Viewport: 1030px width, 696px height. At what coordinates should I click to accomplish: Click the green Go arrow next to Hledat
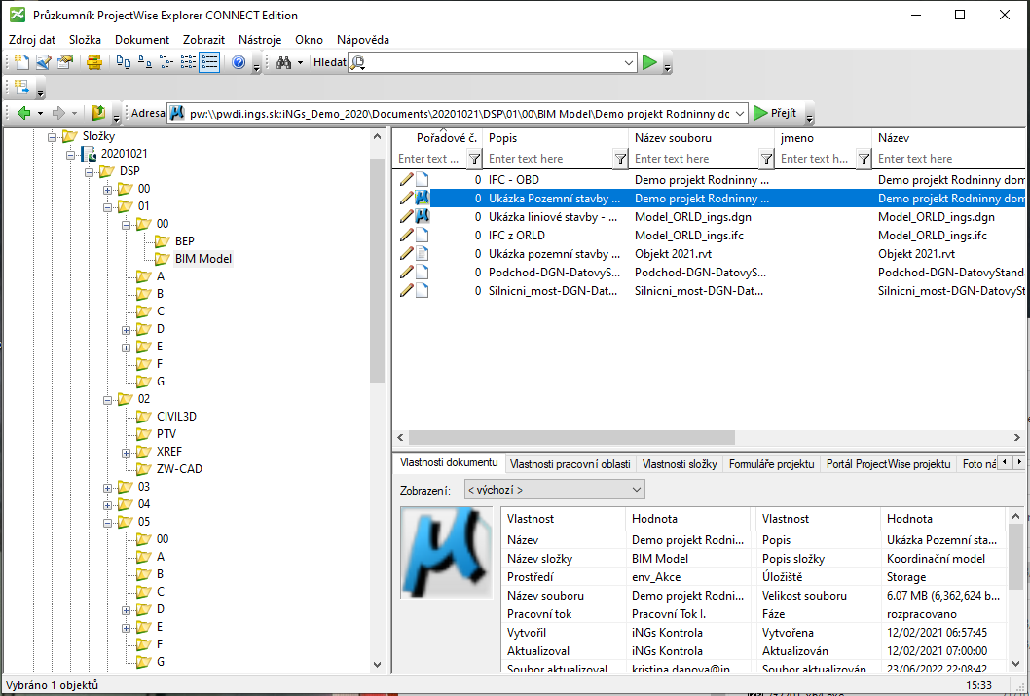point(649,61)
